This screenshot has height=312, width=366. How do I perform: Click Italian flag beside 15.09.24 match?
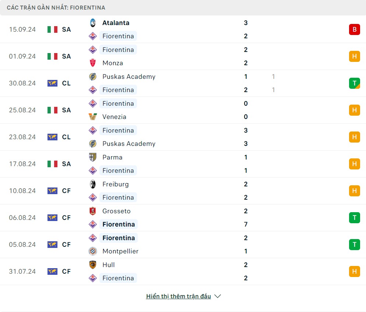[x=52, y=29]
